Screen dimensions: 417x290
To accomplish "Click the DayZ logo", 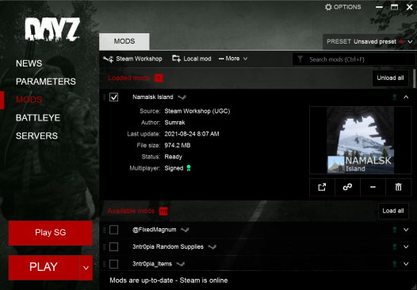I will click(x=52, y=29).
